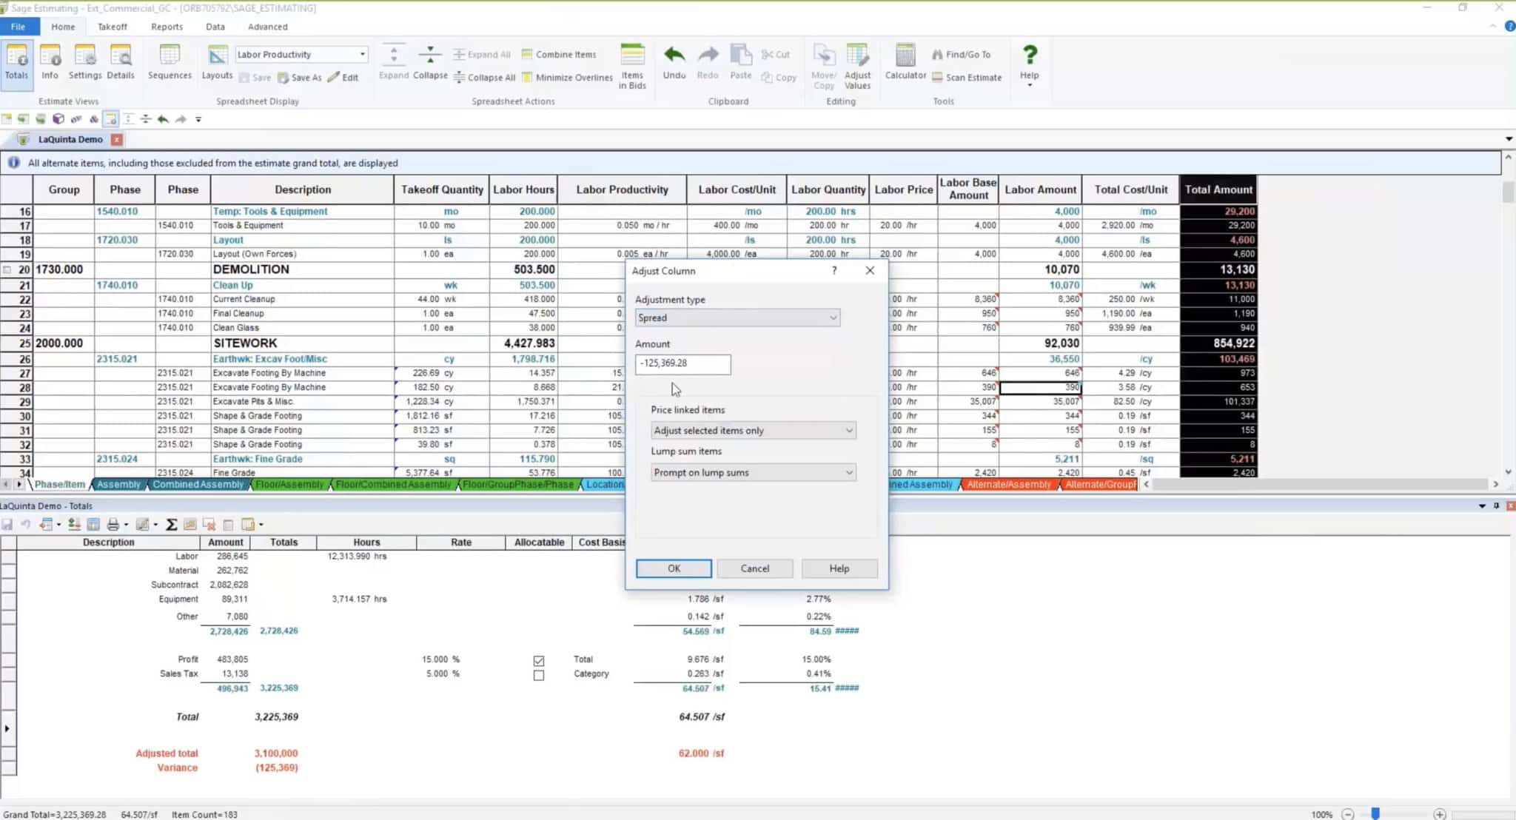Click the Paste clipboard icon
Screen dimensions: 1516x820
(739, 63)
